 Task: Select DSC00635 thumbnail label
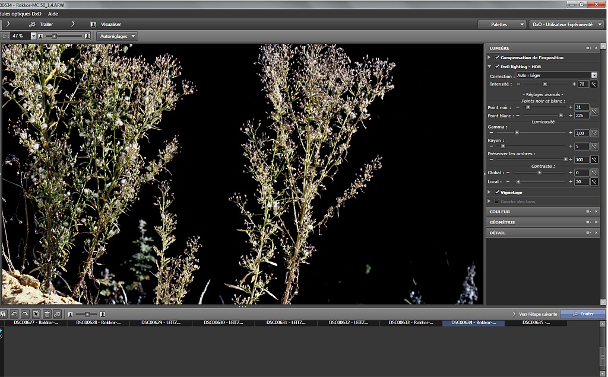point(536,322)
